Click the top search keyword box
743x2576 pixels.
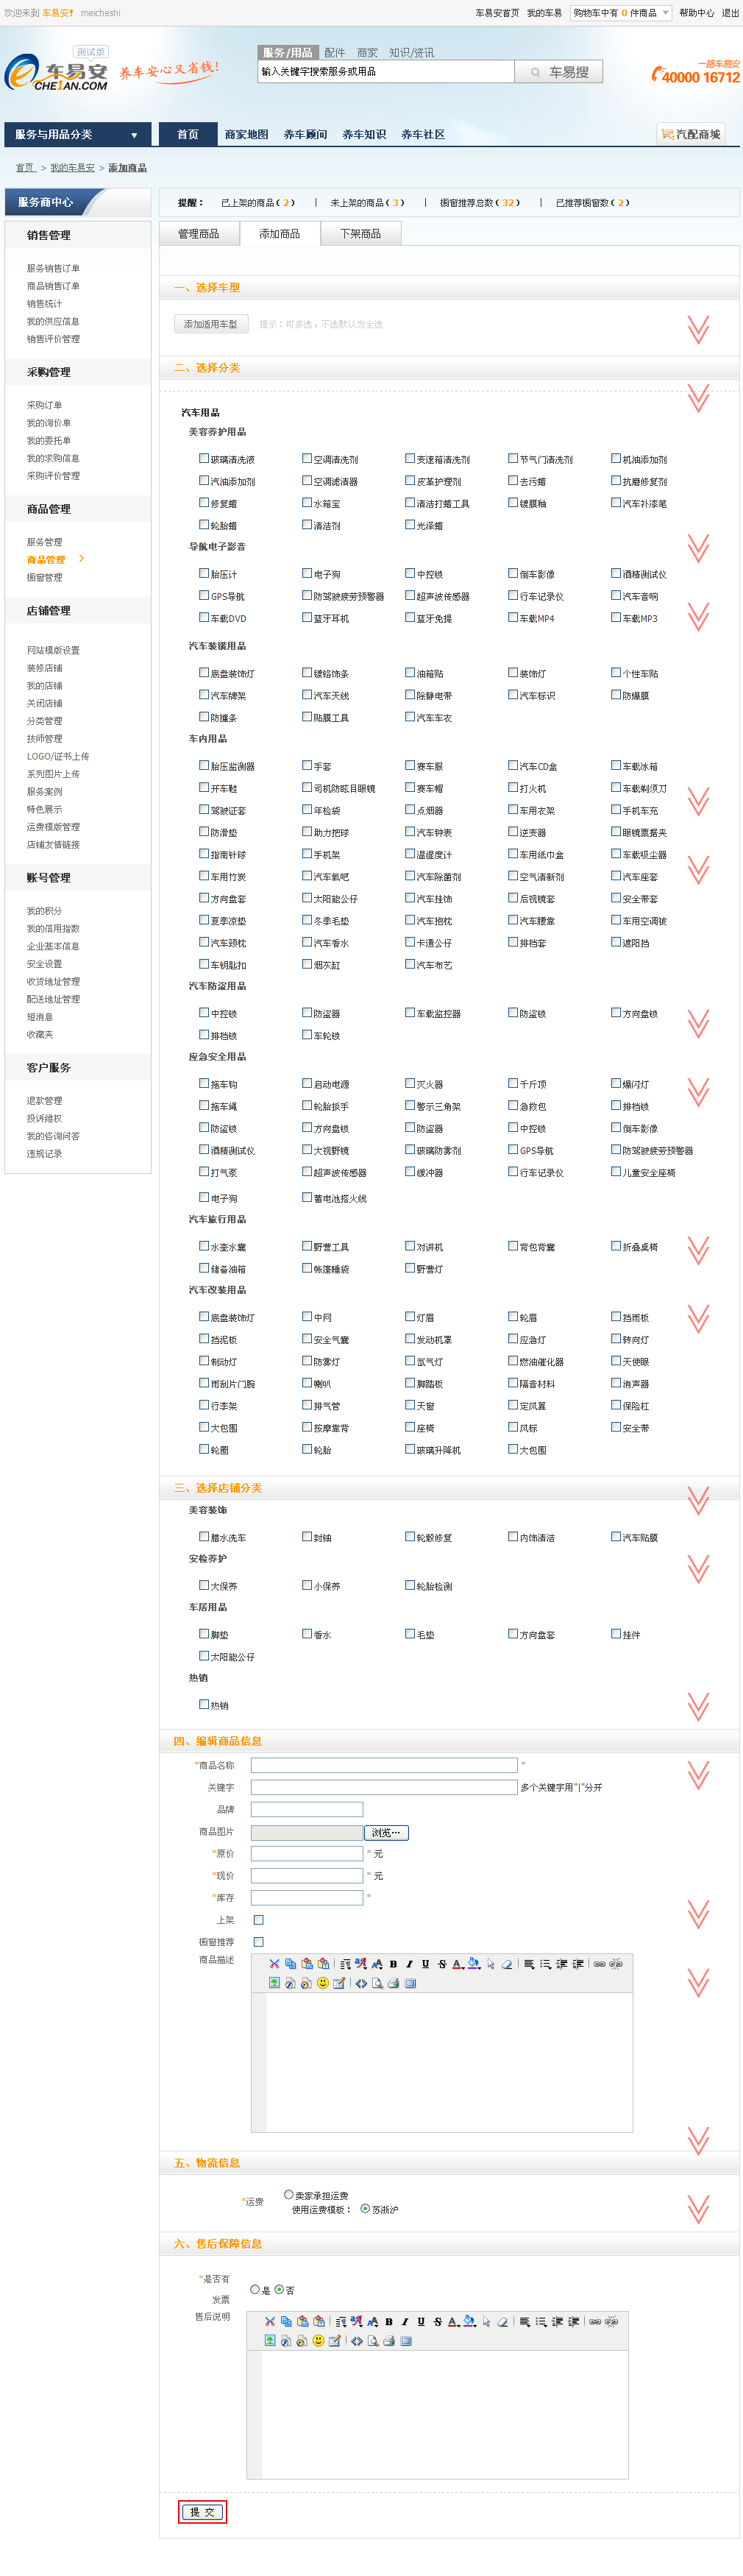(386, 72)
